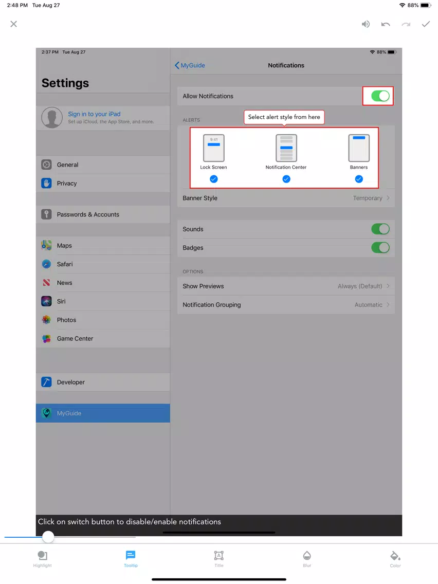
Task: Uncheck the Banners alert checkmark
Action: (359, 179)
